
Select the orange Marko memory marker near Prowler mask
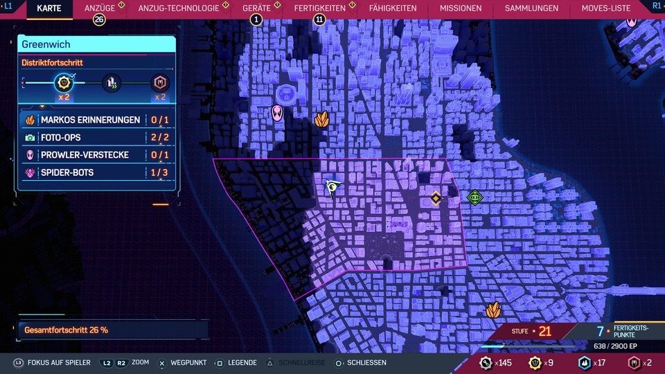tap(322, 119)
